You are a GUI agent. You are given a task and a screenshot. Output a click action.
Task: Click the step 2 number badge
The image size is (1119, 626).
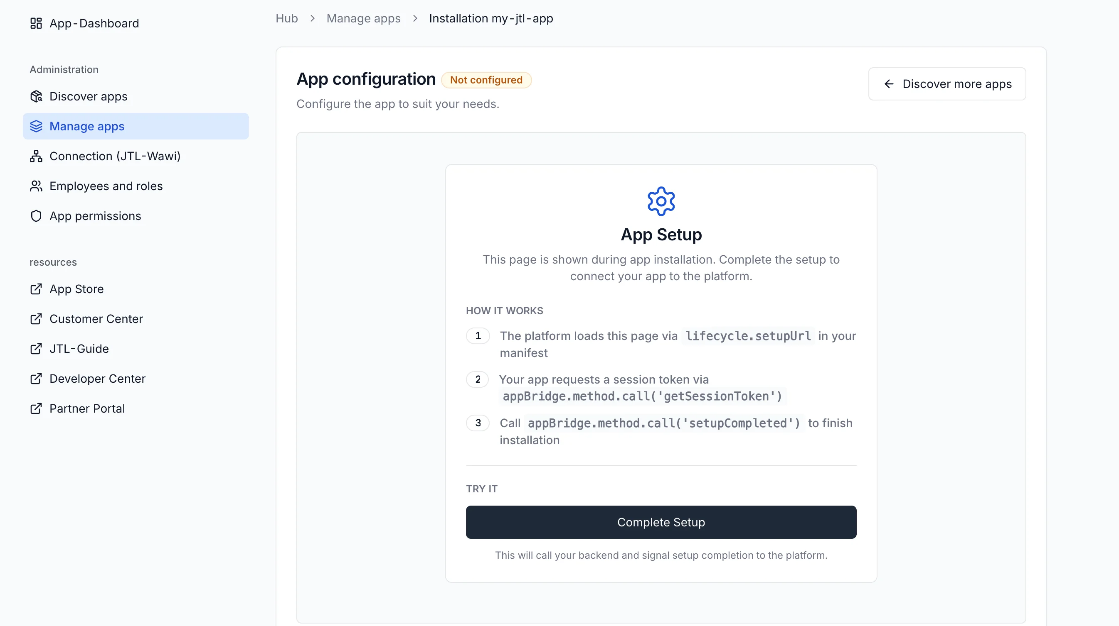click(477, 379)
